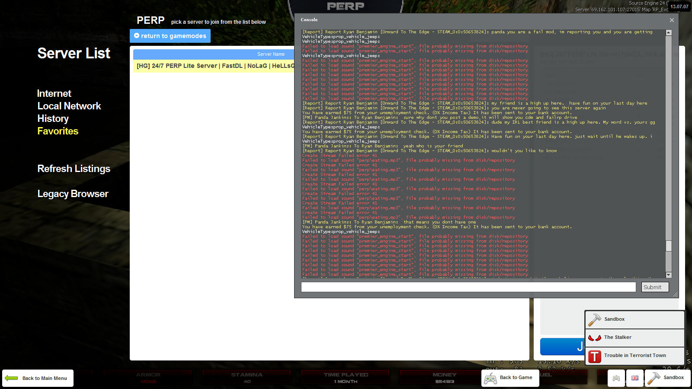Close the Console window
692x389 pixels.
pos(672,20)
